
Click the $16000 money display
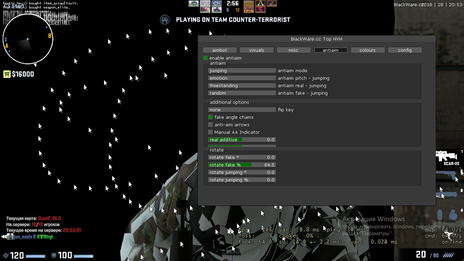[x=23, y=74]
